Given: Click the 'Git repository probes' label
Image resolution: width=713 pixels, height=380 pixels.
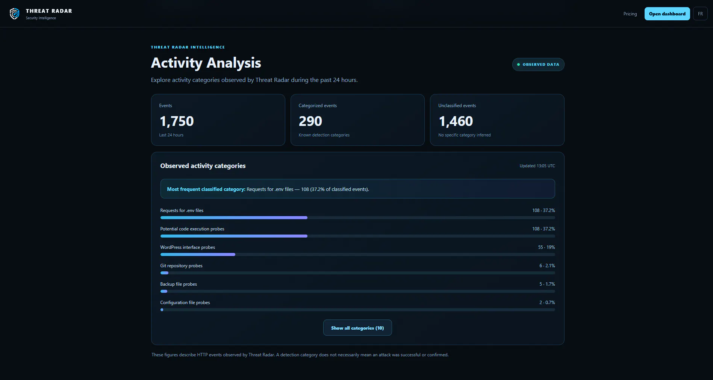Looking at the screenshot, I should [x=181, y=266].
